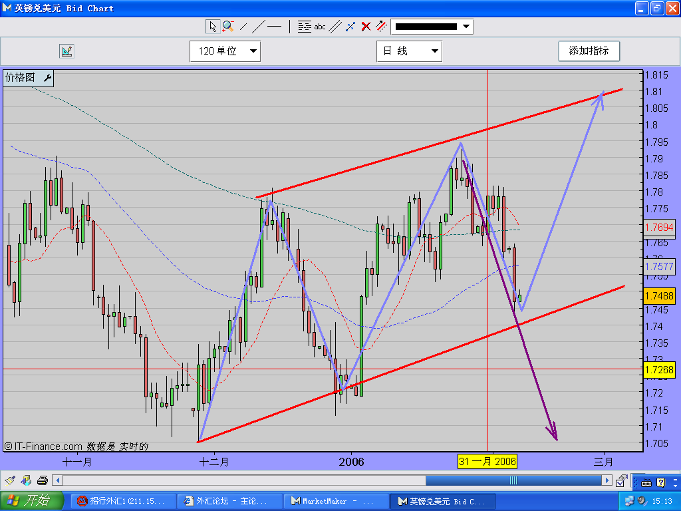The height and width of the screenshot is (511, 681).
Task: Click the M application icon in title bar
Action: (x=7, y=8)
